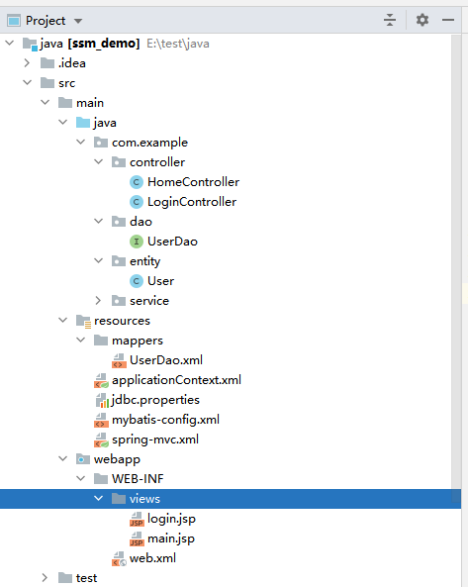Open the Project view dropdown
Viewport: 468px width, 587px height.
click(x=78, y=21)
